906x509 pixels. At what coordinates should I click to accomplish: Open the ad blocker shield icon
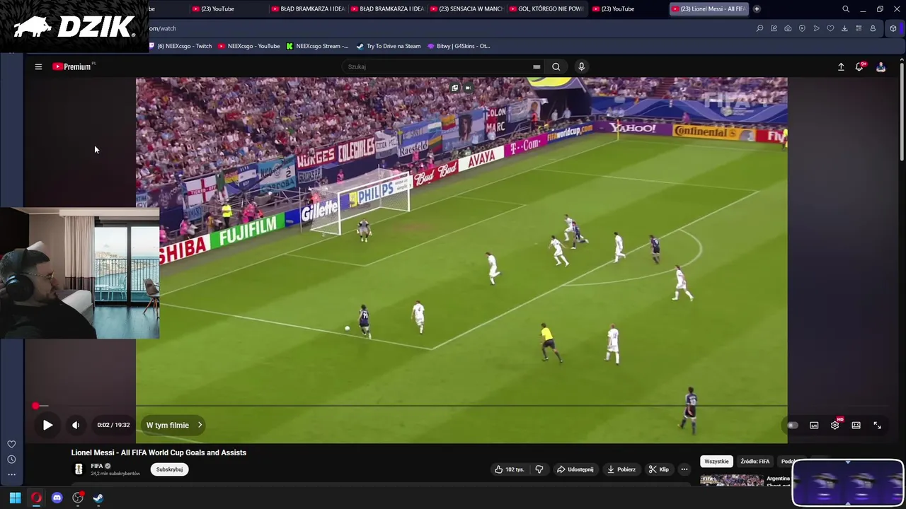coord(802,28)
